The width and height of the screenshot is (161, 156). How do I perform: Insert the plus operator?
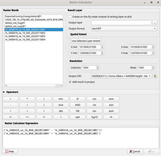[x=11, y=99]
